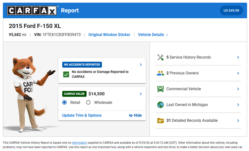Open Previous Owners chevron
249x151 pixels.
point(238,73)
